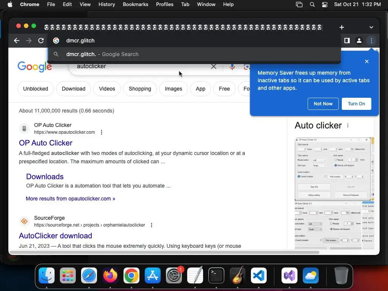Open the AutoClicker download SourceForge result
The width and height of the screenshot is (388, 291).
[x=55, y=236]
